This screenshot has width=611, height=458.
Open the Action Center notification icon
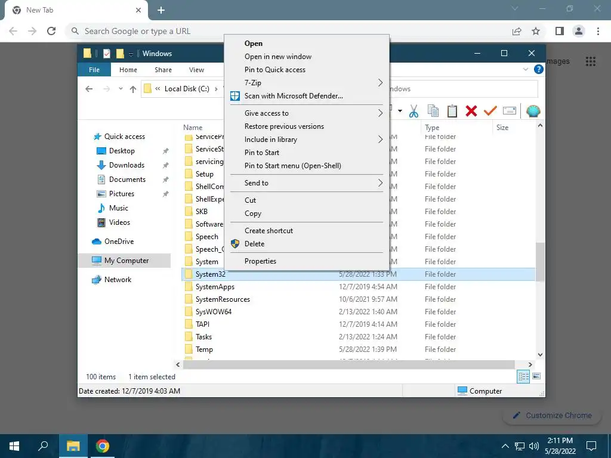tap(591, 446)
